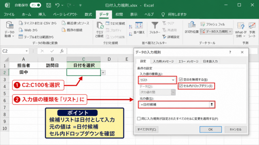Sort descending Z to A

(131, 34)
